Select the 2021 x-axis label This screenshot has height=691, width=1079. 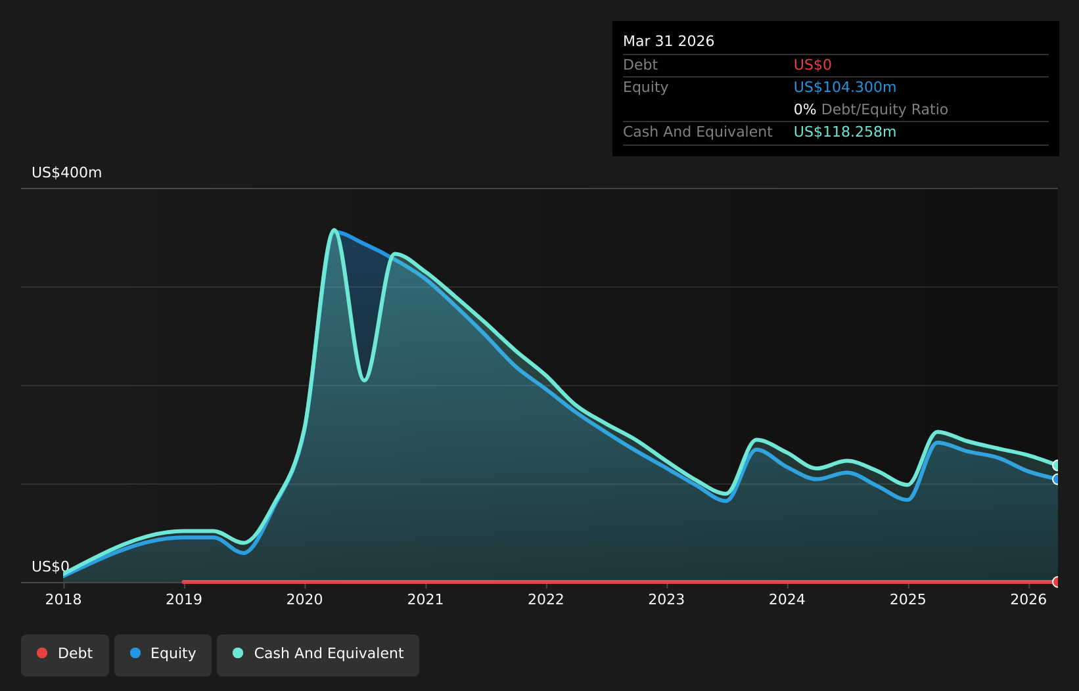[425, 599]
